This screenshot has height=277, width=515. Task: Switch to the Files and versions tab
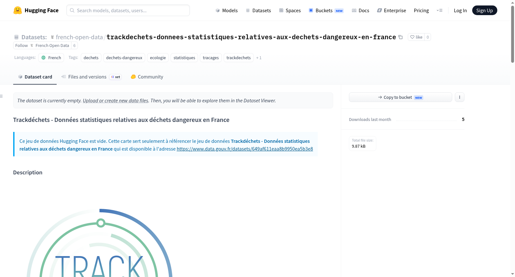(91, 77)
